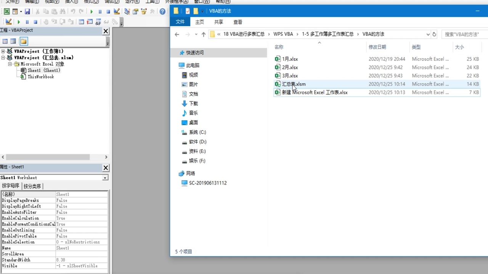
Task: Toggle Design Mode in the debug toolbar
Action: pyautogui.click(x=9, y=22)
